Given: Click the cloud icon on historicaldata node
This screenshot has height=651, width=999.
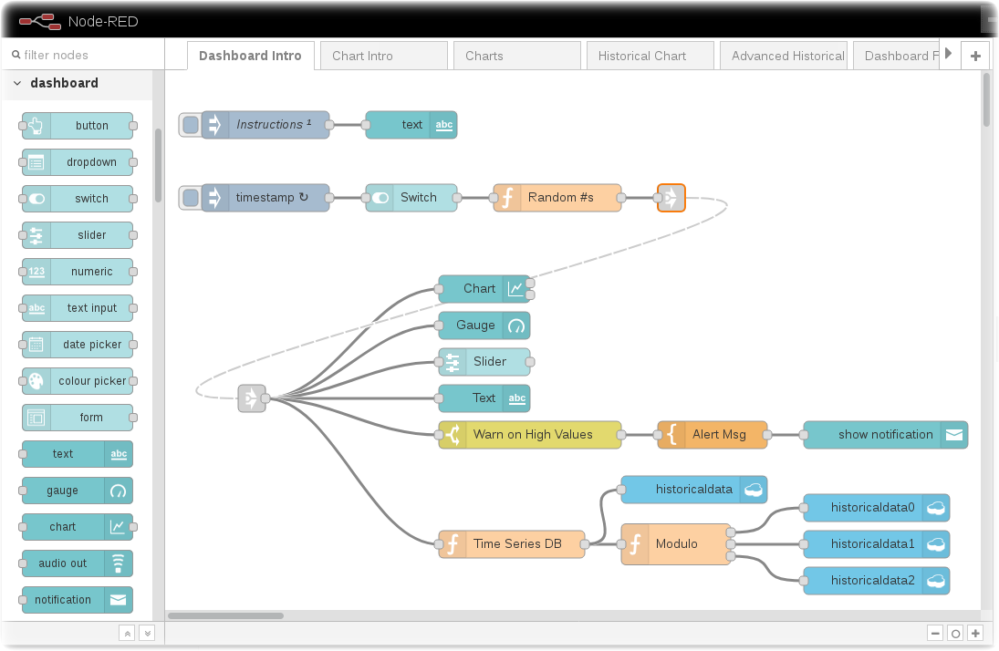Looking at the screenshot, I should (753, 490).
